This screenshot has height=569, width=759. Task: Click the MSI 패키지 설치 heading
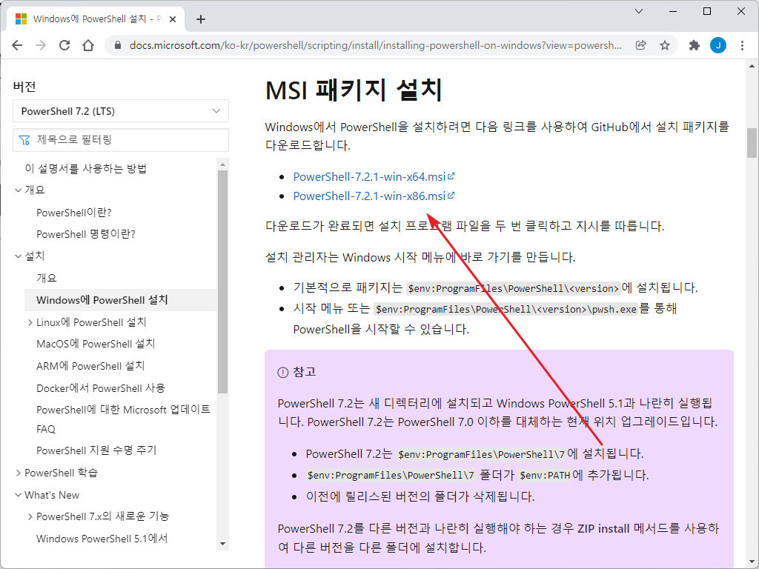tap(354, 90)
